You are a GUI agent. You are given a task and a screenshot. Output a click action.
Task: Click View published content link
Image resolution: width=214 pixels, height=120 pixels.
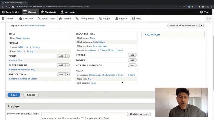click(112, 50)
